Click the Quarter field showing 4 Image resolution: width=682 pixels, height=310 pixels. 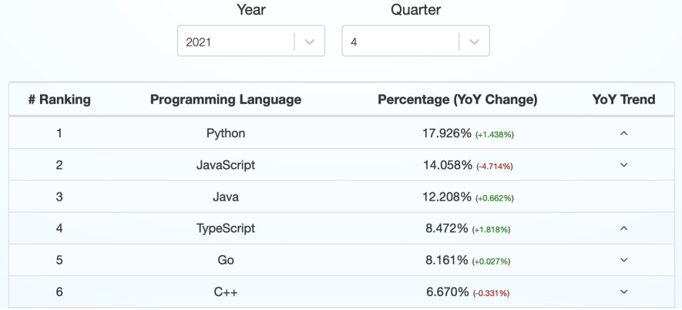pyautogui.click(x=400, y=42)
